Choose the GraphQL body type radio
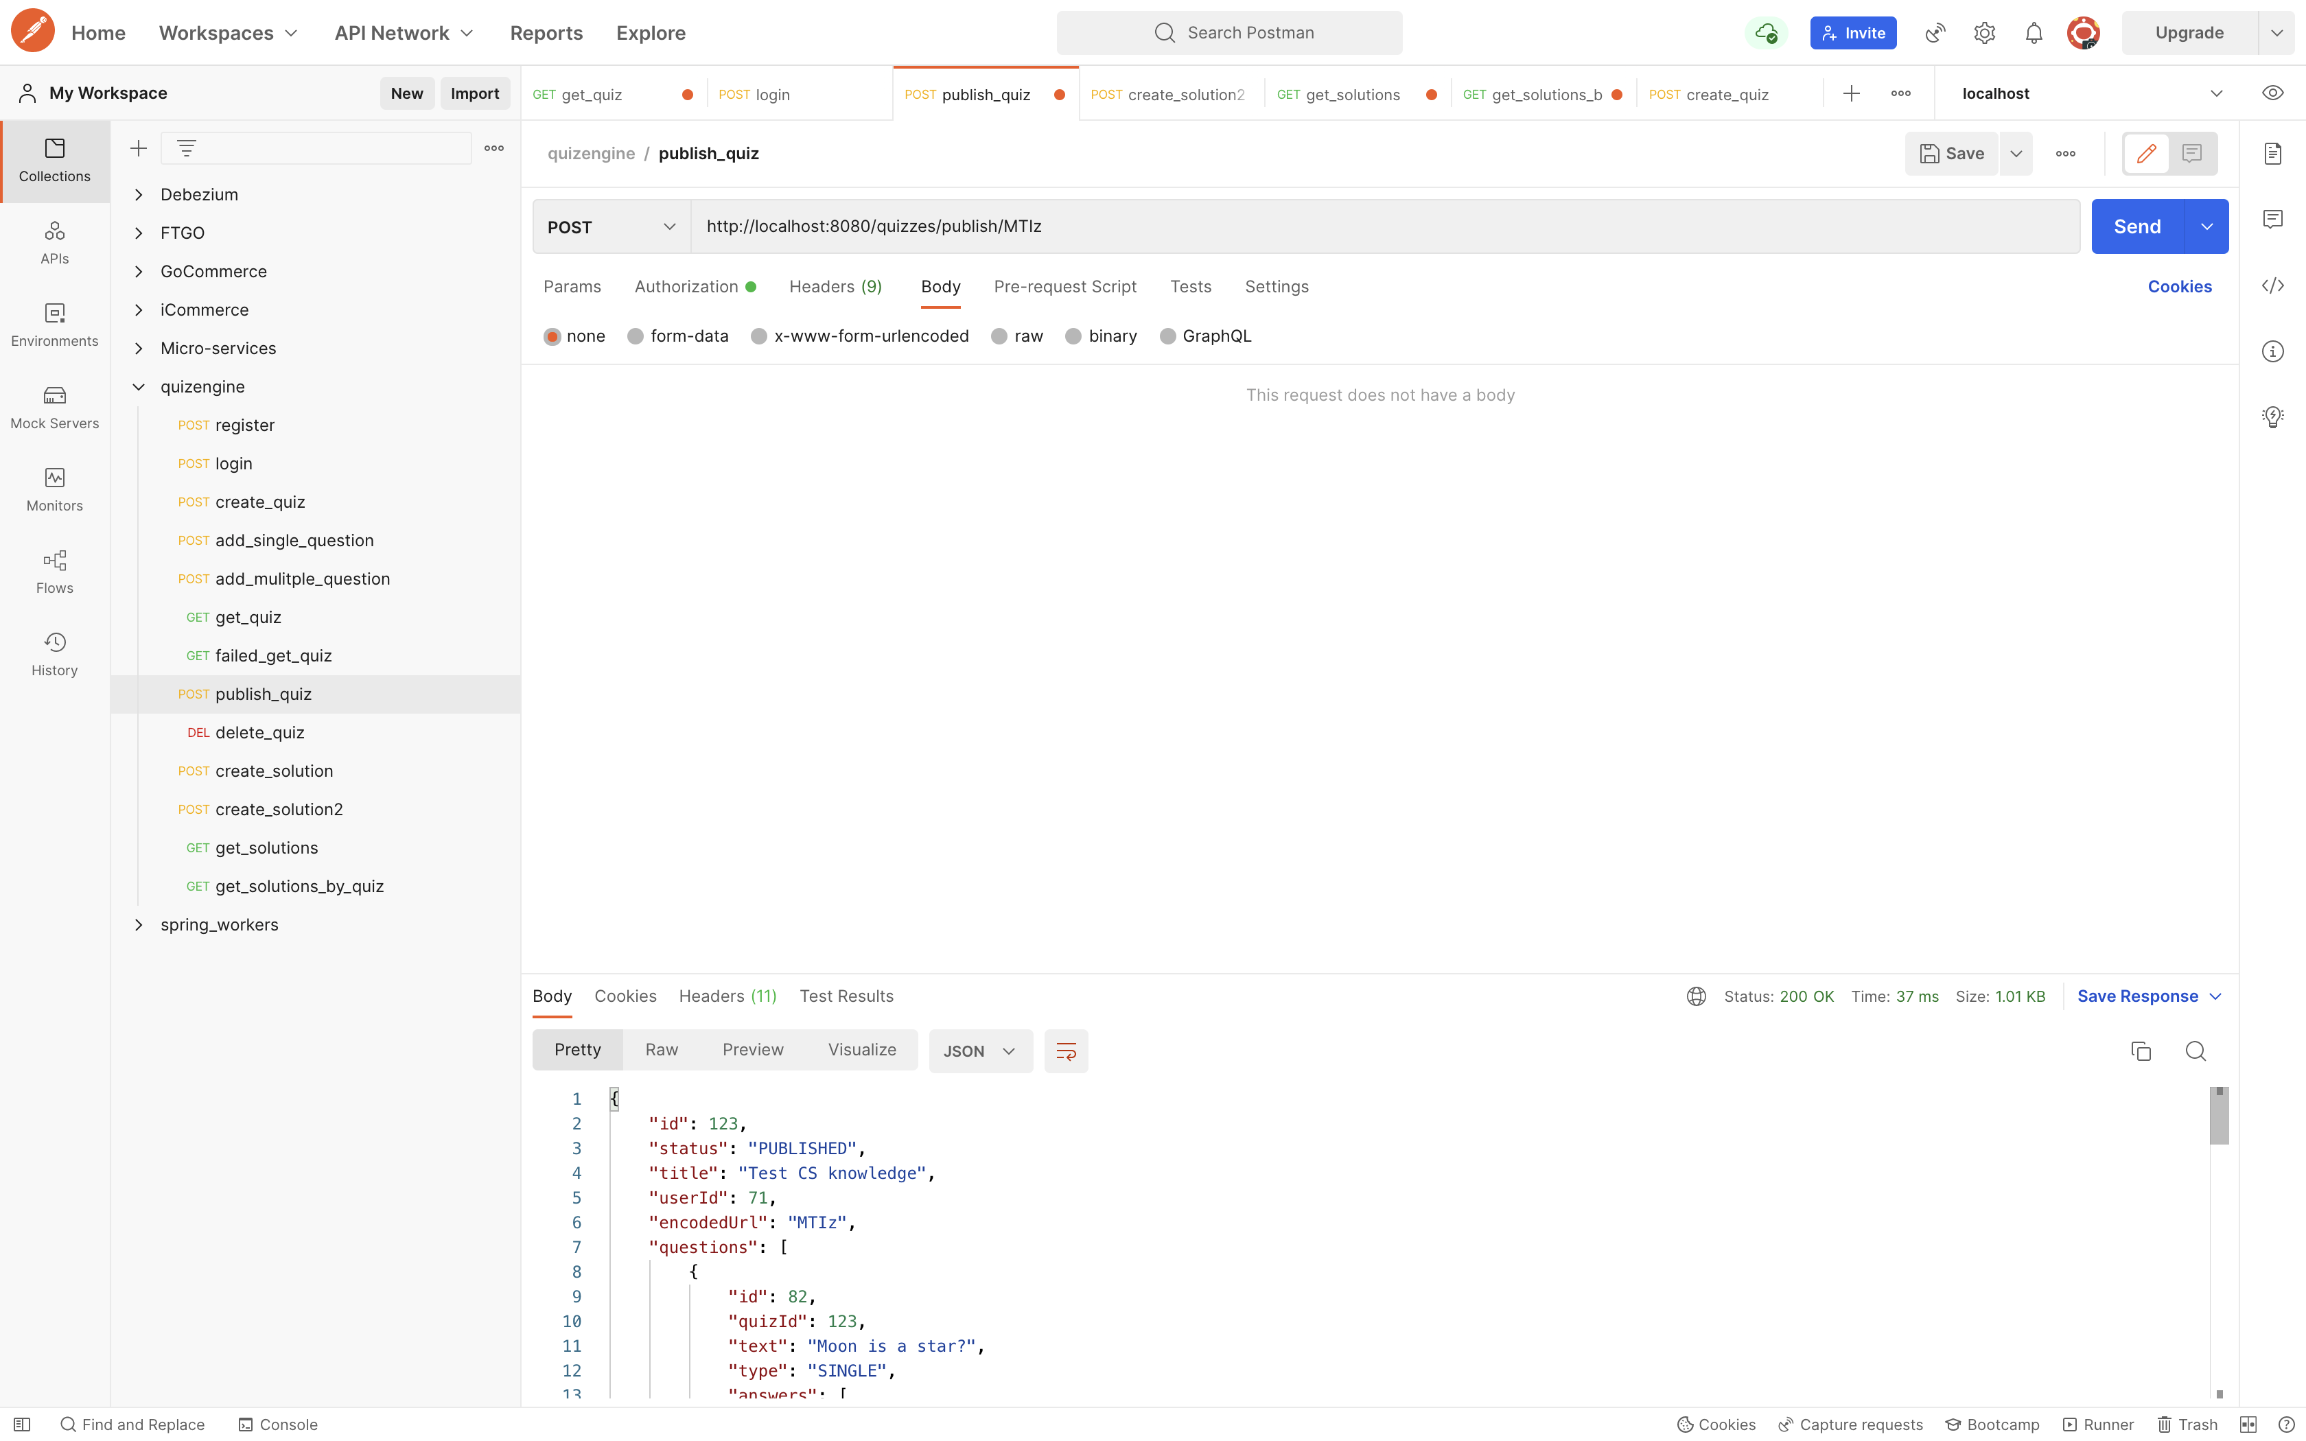This screenshot has height=1441, width=2306. point(1167,336)
